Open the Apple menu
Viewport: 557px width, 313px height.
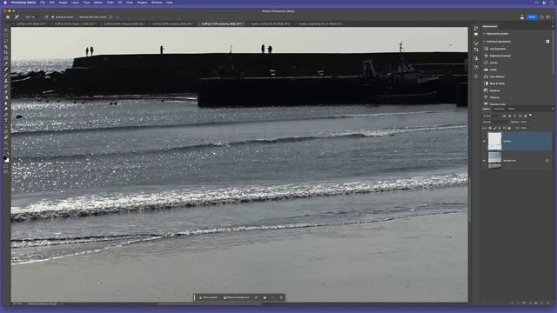point(5,3)
